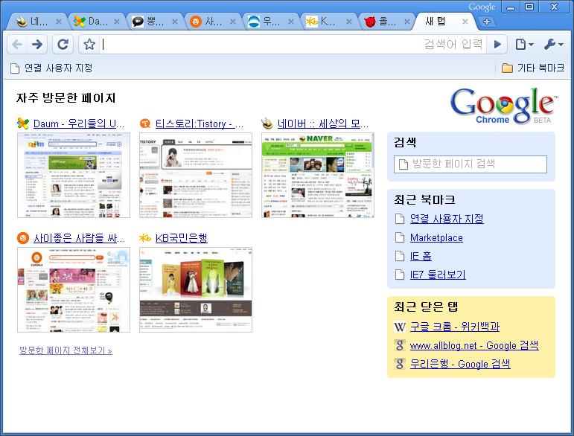574x436 pixels.
Task: Click the Daum page thumbnail
Action: pos(74,175)
